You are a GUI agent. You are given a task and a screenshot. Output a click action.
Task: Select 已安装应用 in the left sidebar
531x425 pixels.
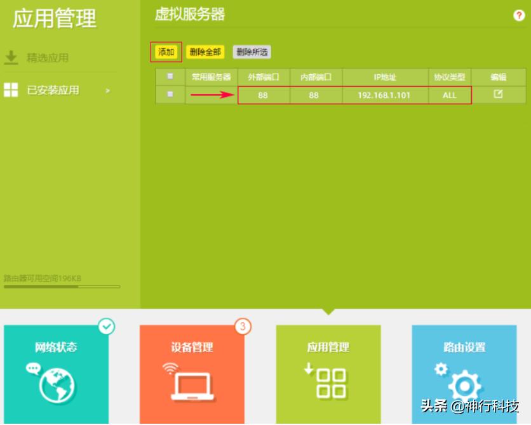click(x=54, y=91)
